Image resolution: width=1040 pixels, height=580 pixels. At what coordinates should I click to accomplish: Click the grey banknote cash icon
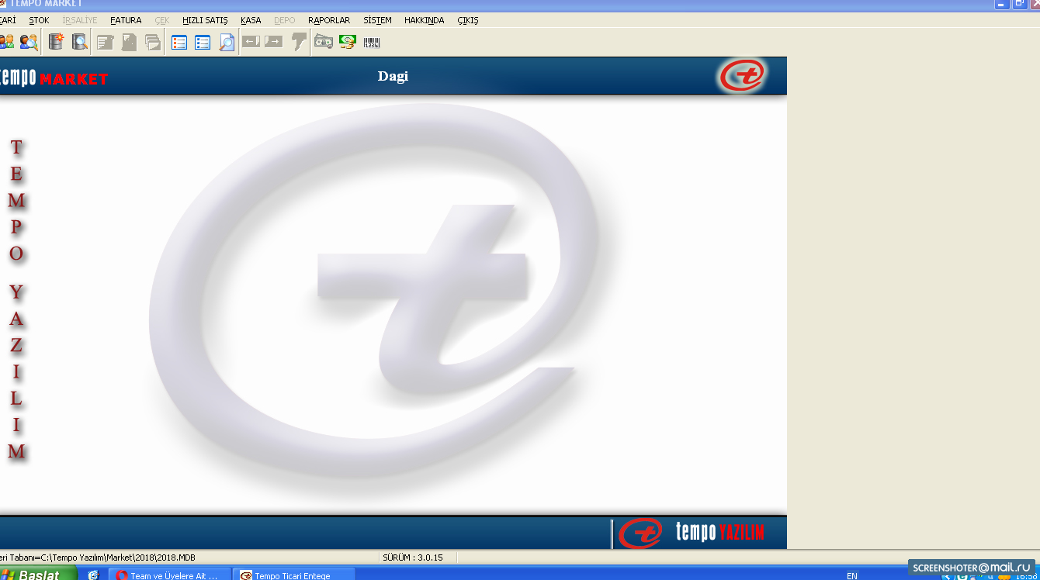pyautogui.click(x=323, y=42)
